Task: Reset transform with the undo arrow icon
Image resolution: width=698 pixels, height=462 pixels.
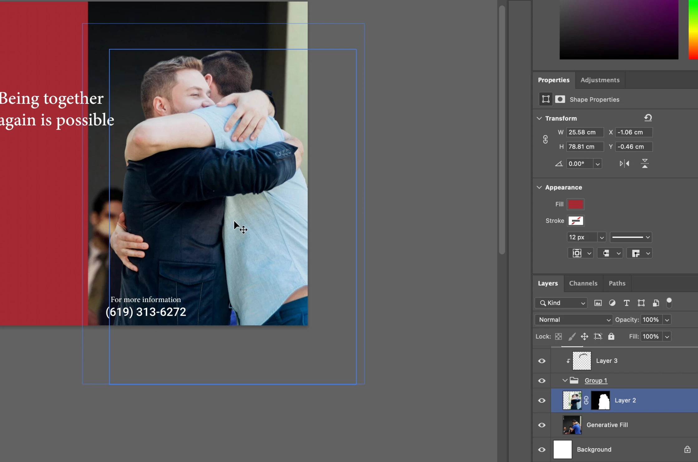Action: click(648, 118)
